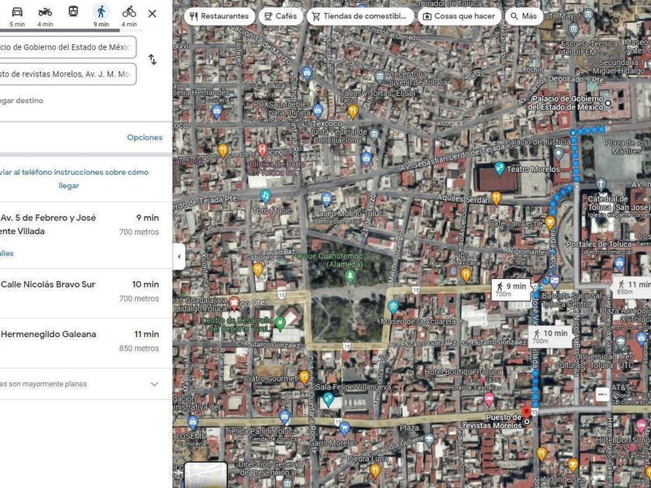Select the walking travel mode icon
651x488 pixels.
click(x=101, y=12)
